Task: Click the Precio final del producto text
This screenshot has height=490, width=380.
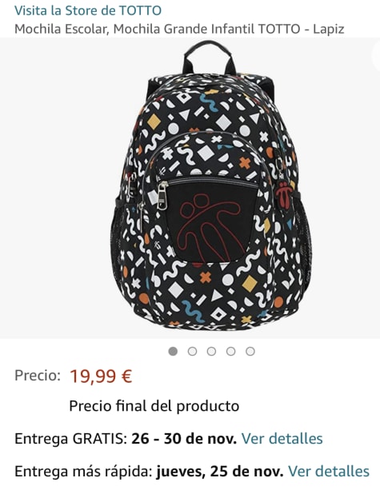Action: point(154,406)
